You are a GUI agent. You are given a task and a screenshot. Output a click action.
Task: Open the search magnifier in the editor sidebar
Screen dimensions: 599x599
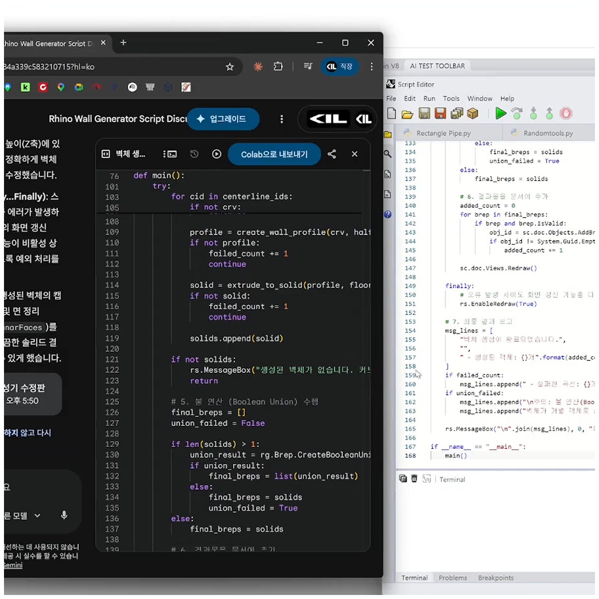[388, 154]
